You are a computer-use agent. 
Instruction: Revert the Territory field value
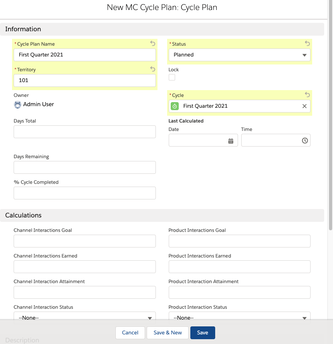pos(152,69)
